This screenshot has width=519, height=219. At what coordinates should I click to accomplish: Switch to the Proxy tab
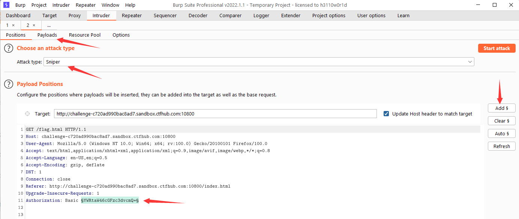(x=75, y=16)
